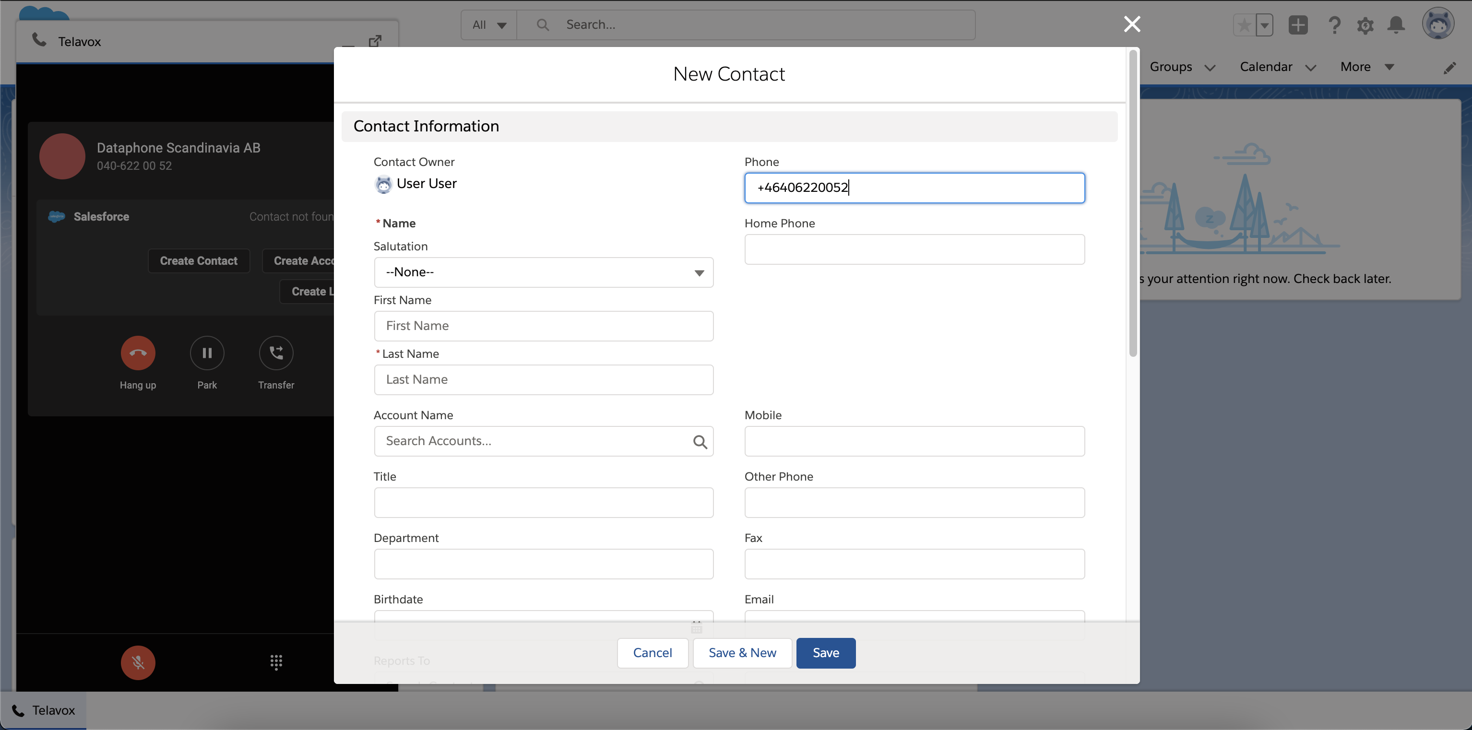This screenshot has height=730, width=1472.
Task: Click the Cancel button
Action: coord(652,653)
